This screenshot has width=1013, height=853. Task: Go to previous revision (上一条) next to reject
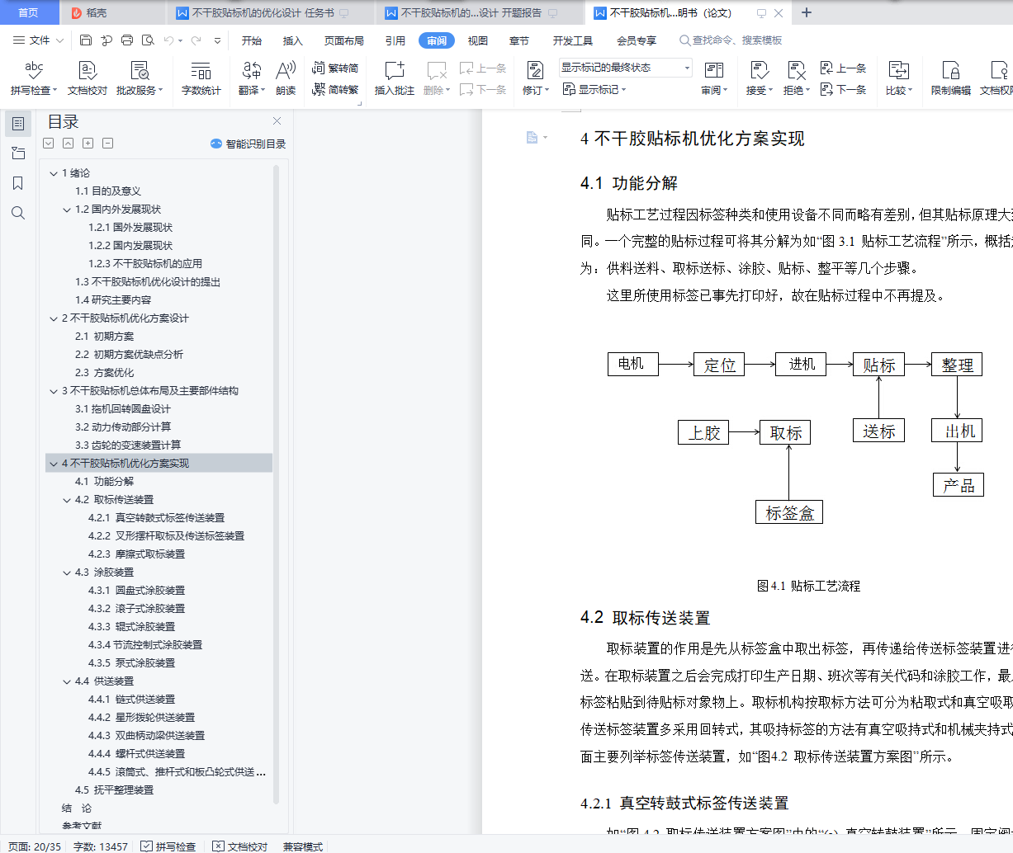pos(843,68)
